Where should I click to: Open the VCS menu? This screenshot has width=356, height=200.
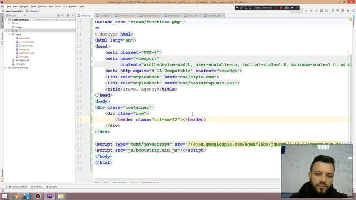(65, 6)
